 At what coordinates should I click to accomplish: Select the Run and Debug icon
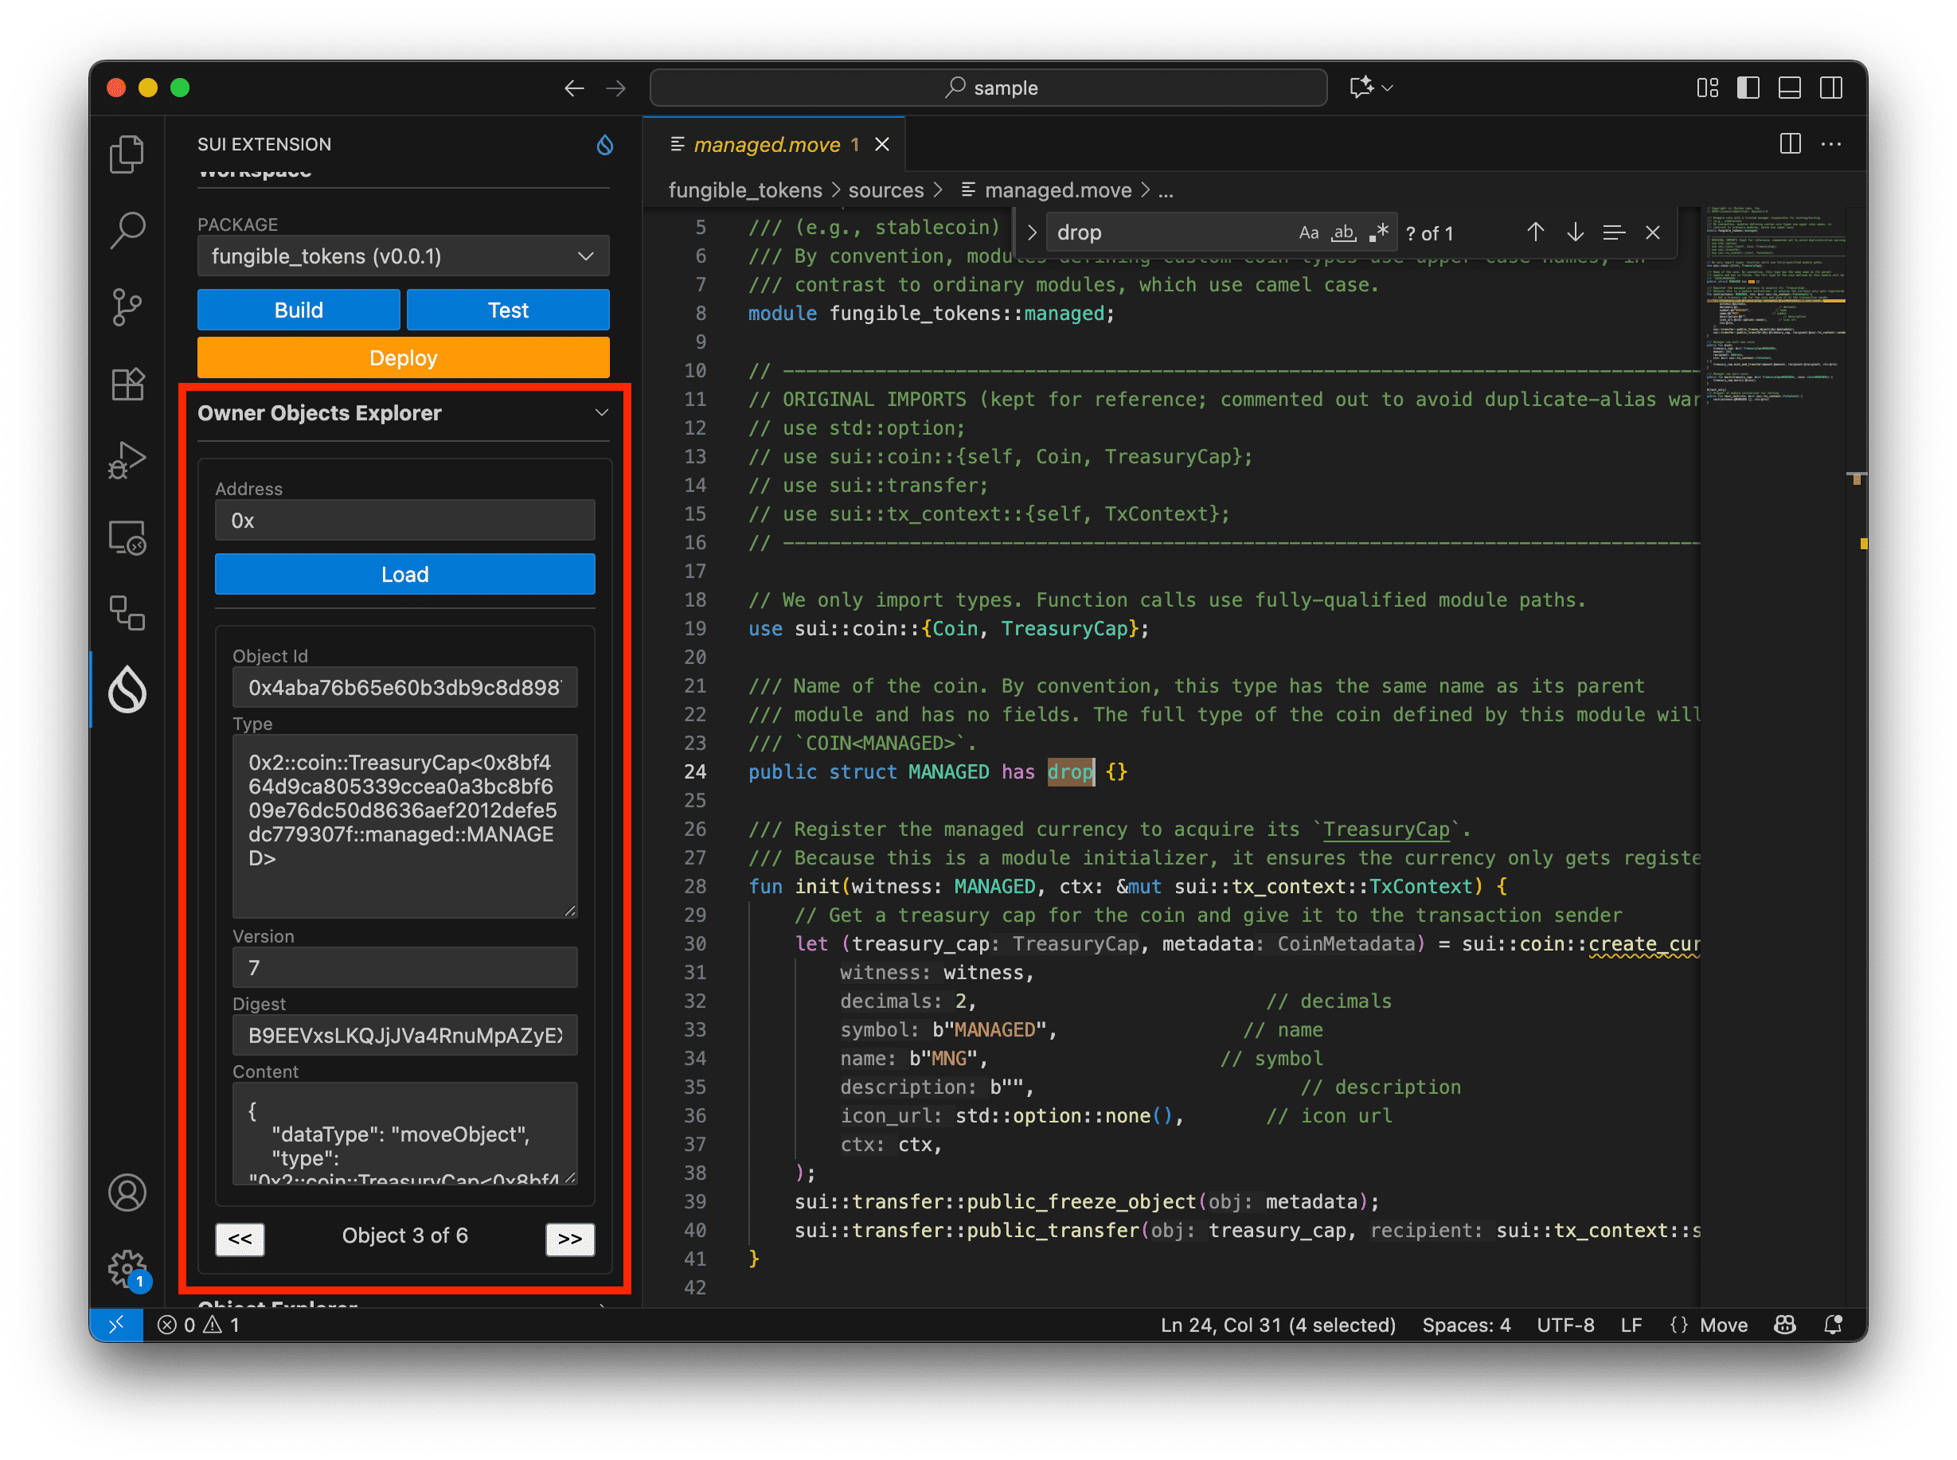coord(127,459)
